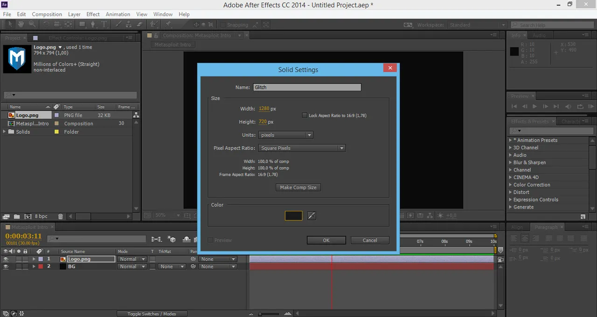Select the Zoom magnifier tool
This screenshot has width=597, height=317.
point(32,24)
